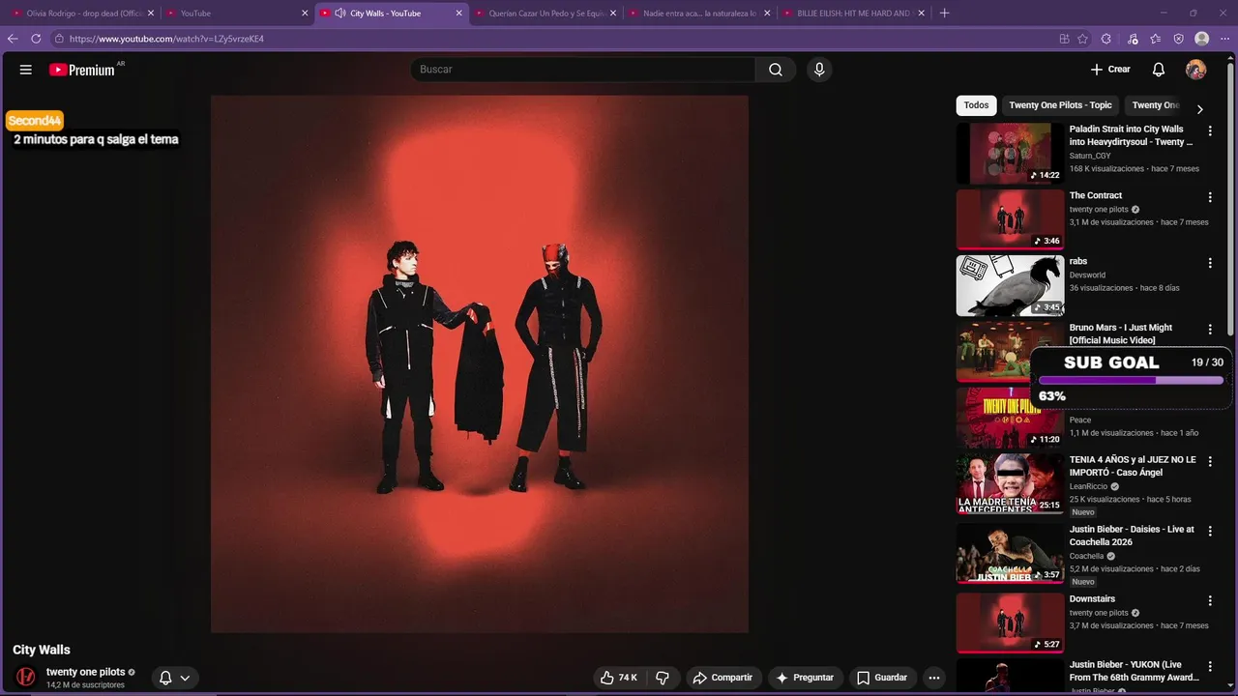
Task: Open Bruno Mars I Just Might title
Action: (x=1121, y=333)
